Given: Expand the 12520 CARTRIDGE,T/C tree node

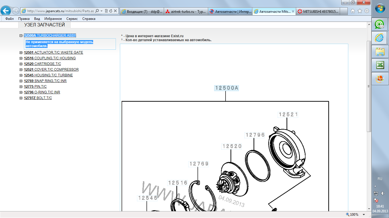Looking at the screenshot, I should point(21,64).
